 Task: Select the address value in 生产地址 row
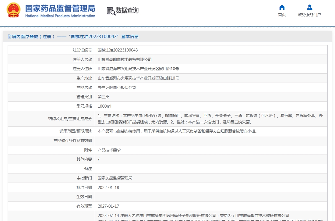(138, 78)
